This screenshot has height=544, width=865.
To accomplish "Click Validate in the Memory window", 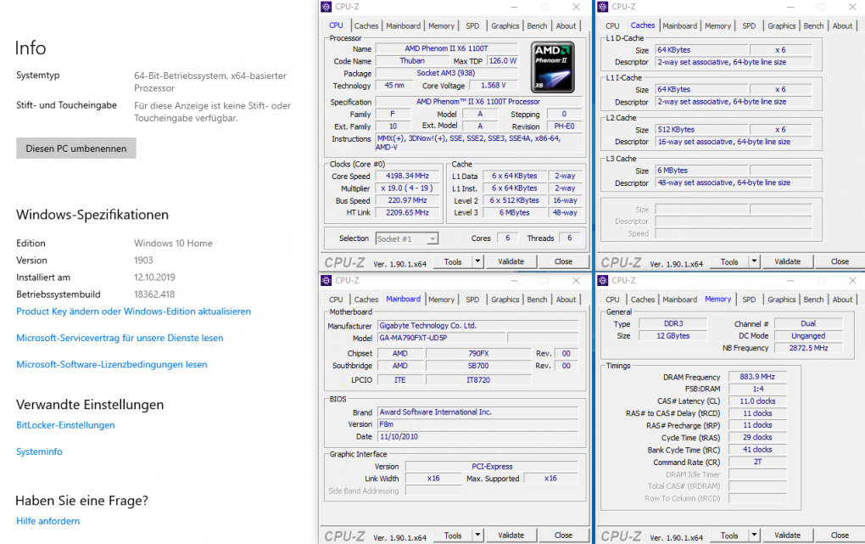I will point(787,536).
